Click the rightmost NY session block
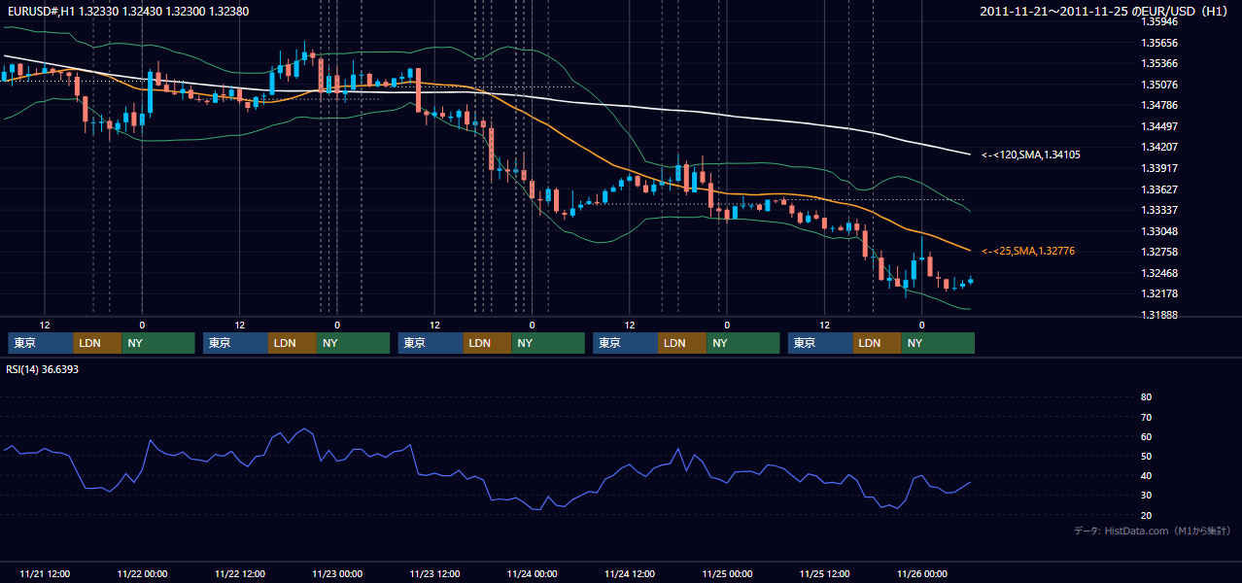1242x583 pixels. [x=938, y=343]
